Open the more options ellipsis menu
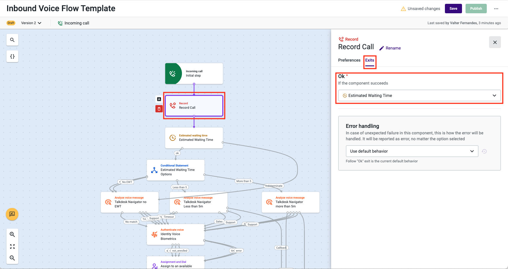This screenshot has width=508, height=269. 496,9
